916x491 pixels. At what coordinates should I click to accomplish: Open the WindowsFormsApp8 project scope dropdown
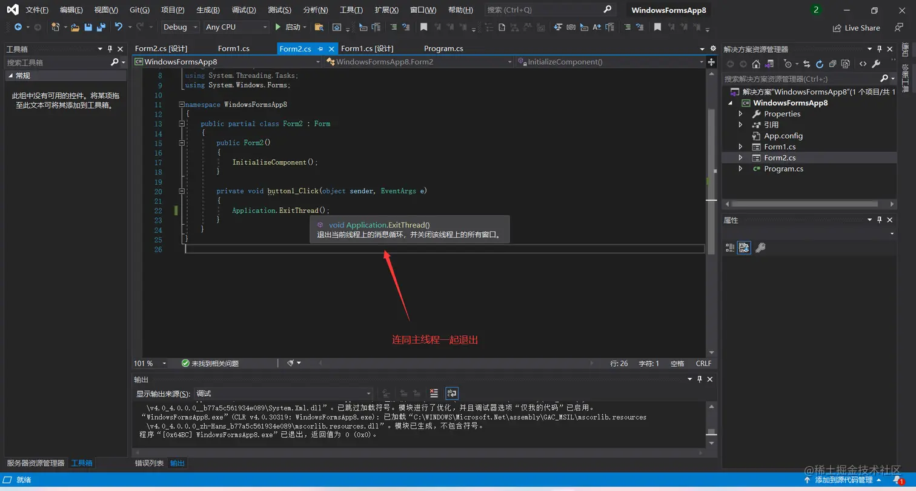tap(227, 62)
